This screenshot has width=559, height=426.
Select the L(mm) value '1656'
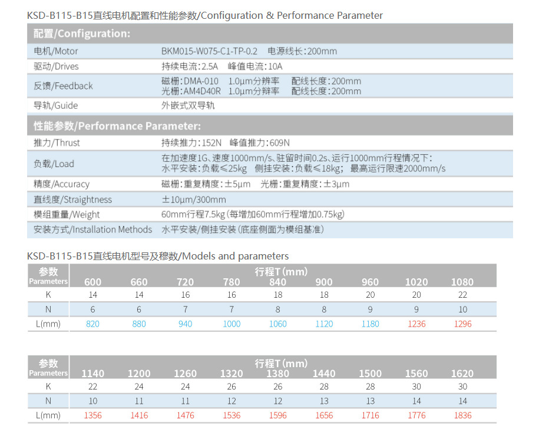324,415
